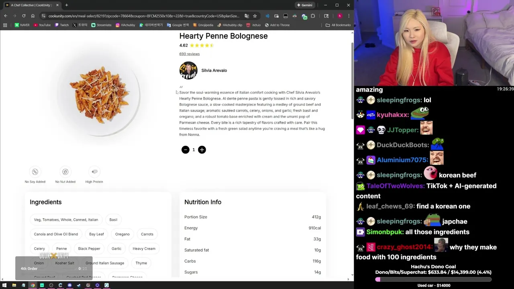Select the Carrots ingredient chip
The height and width of the screenshot is (289, 514).
click(147, 234)
